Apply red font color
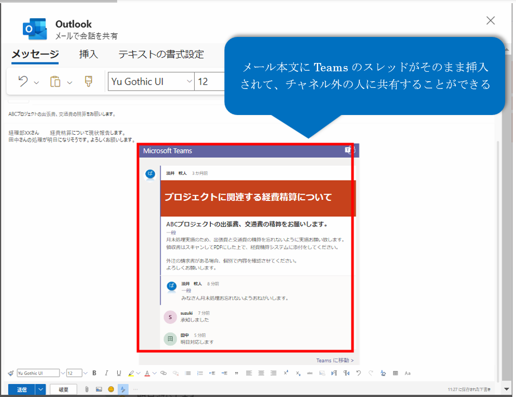The image size is (516, 397). point(147,373)
